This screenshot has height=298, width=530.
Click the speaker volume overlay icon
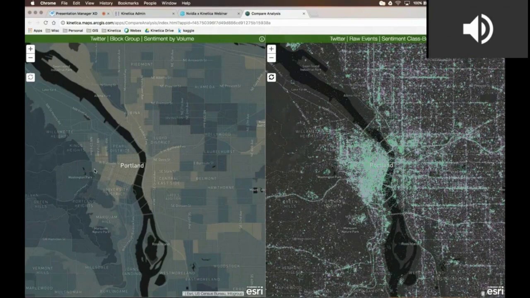click(478, 29)
